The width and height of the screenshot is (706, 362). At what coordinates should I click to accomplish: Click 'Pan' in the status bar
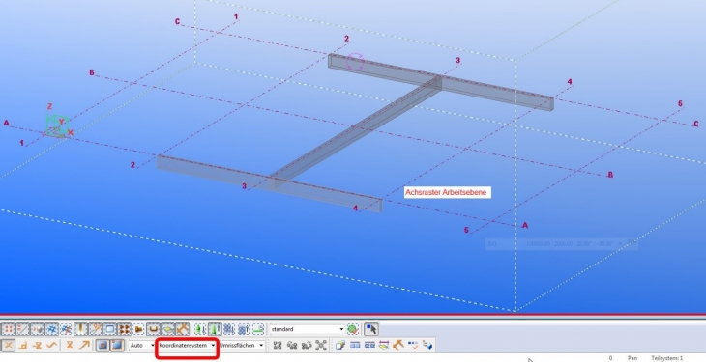tap(632, 358)
